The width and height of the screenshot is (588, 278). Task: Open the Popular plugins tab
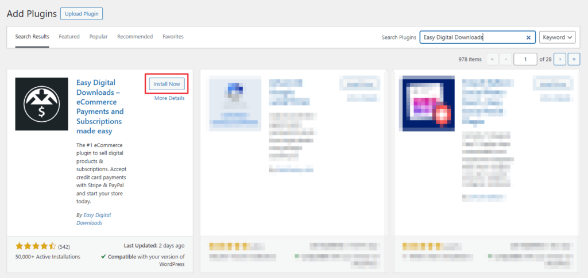[x=98, y=37]
